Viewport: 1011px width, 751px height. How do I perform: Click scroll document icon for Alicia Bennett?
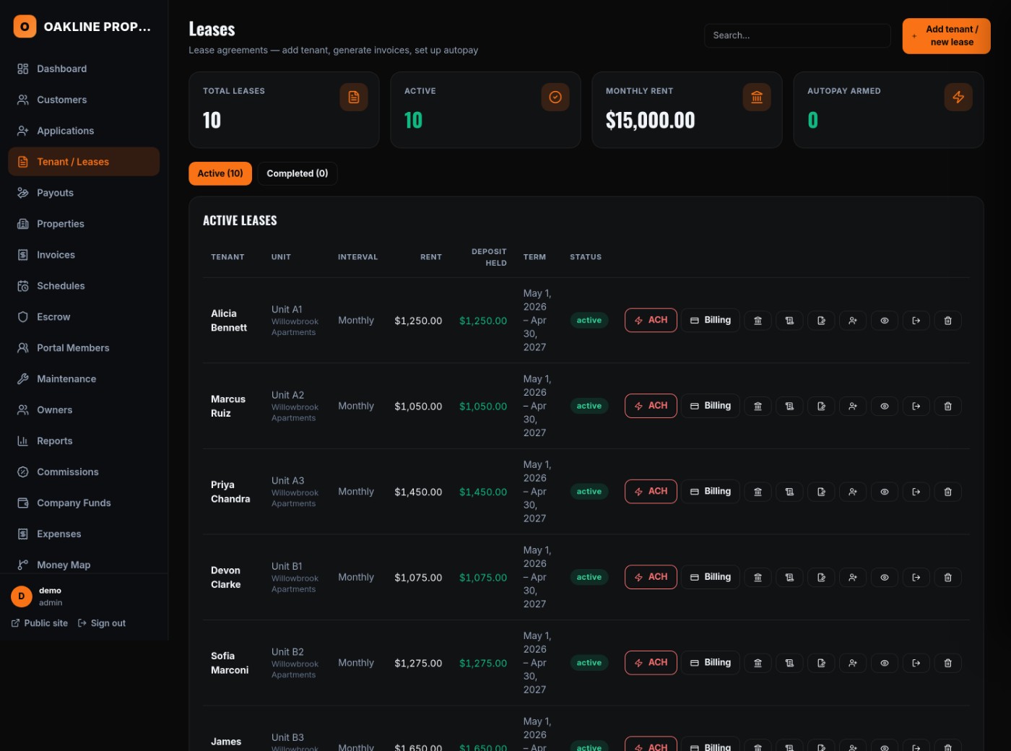coord(789,321)
